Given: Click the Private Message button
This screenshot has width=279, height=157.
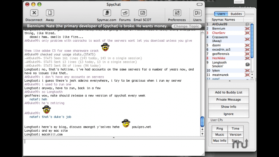Looking at the screenshot, I should 229,100.
